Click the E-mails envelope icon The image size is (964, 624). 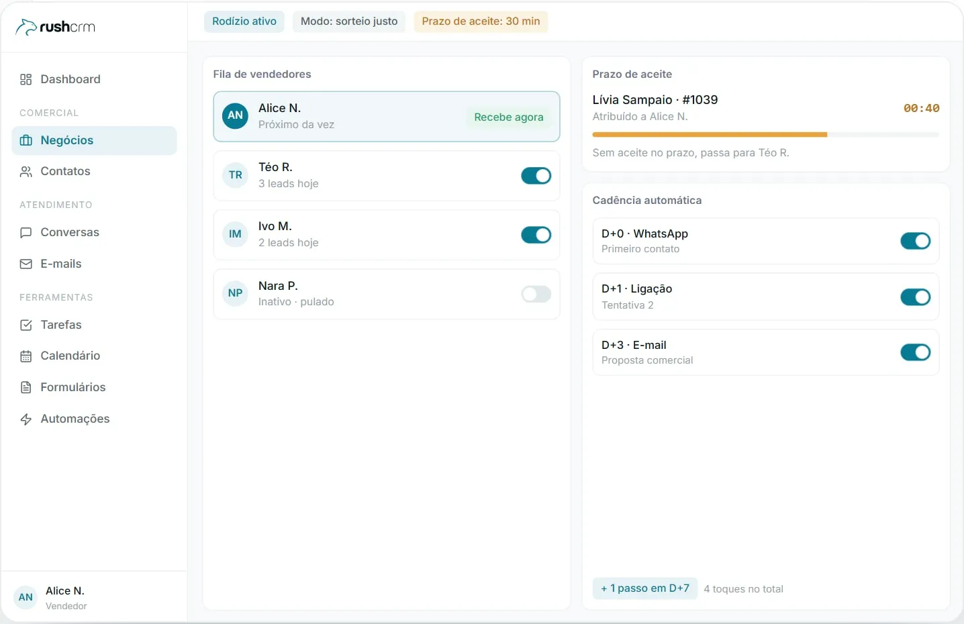coord(26,264)
